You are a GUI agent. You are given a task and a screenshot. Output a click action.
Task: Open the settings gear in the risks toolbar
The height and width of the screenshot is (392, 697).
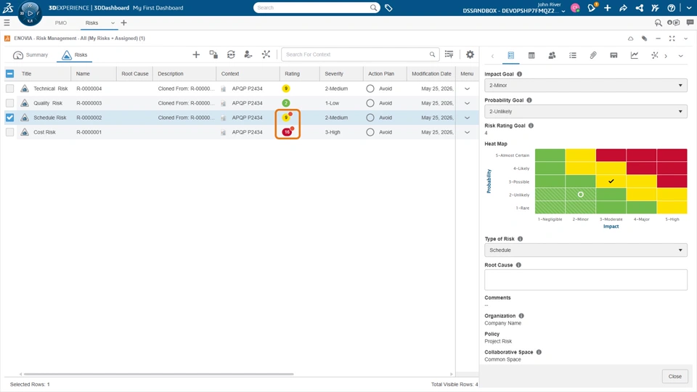click(x=470, y=54)
